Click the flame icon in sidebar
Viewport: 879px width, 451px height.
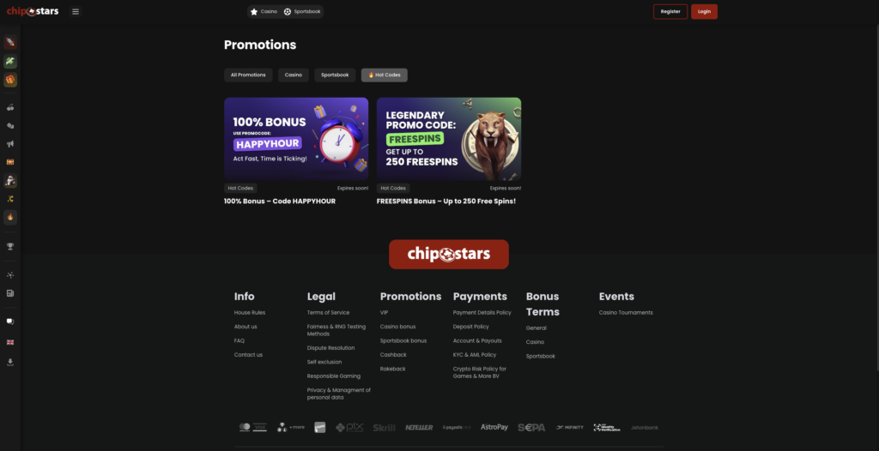10,217
